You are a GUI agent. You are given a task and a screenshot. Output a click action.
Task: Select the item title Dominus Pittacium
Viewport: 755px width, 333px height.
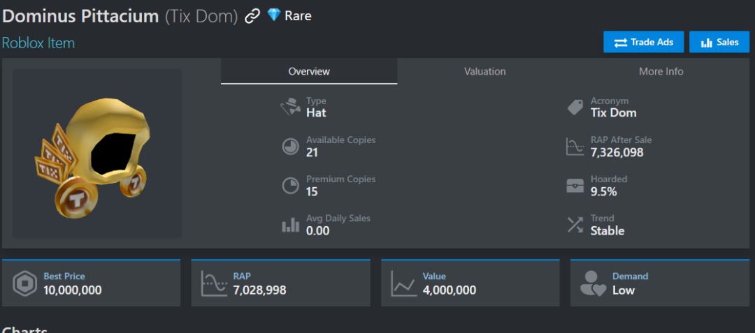tap(80, 16)
